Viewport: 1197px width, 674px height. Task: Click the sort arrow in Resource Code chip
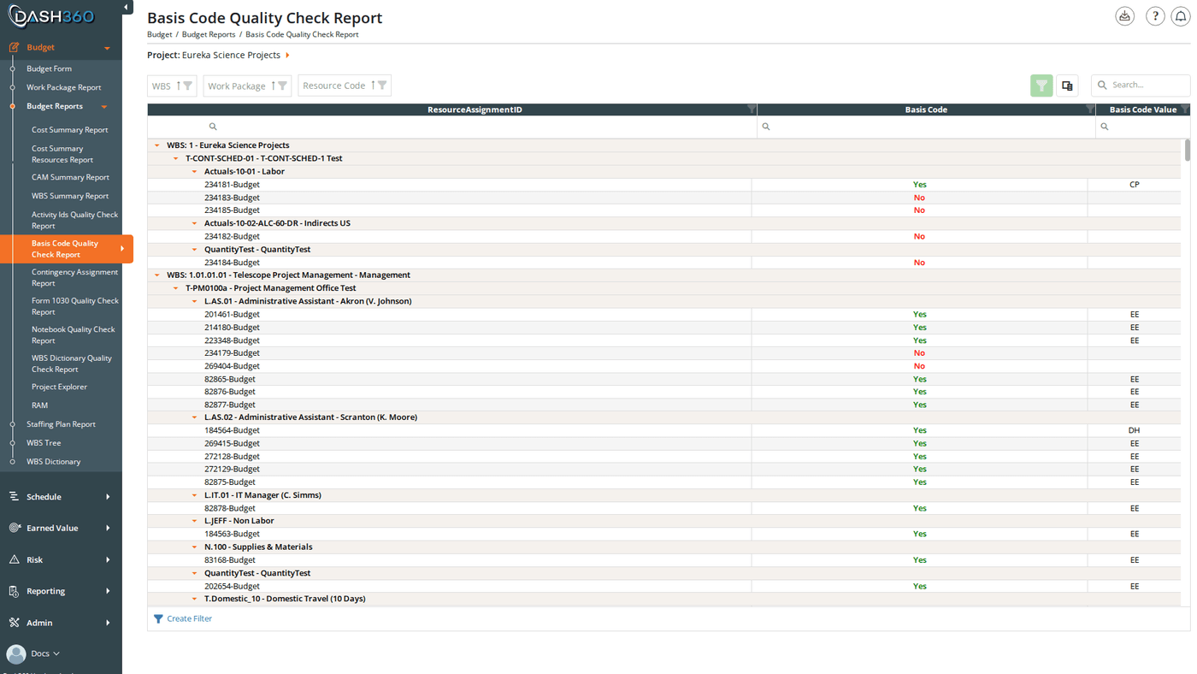(x=374, y=86)
